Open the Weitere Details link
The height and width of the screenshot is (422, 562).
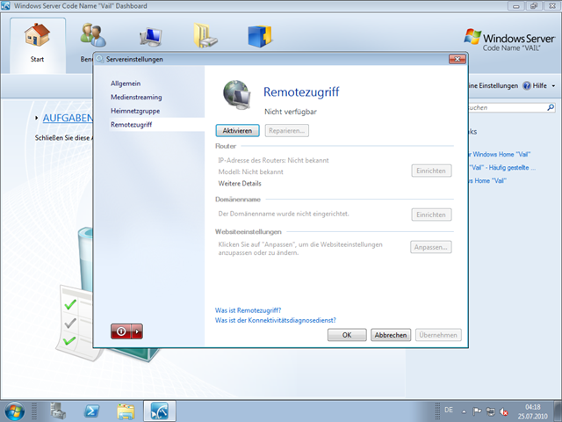240,184
